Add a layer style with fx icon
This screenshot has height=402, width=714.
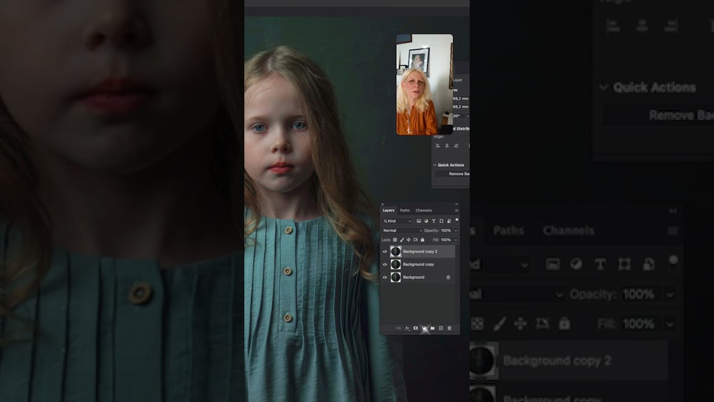pyautogui.click(x=408, y=328)
